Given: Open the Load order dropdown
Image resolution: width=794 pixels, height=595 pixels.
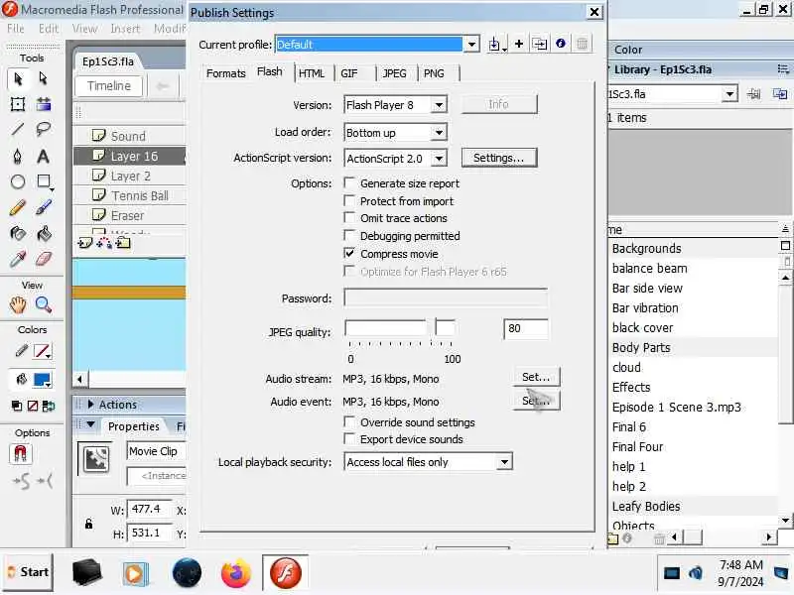Looking at the screenshot, I should point(439,133).
